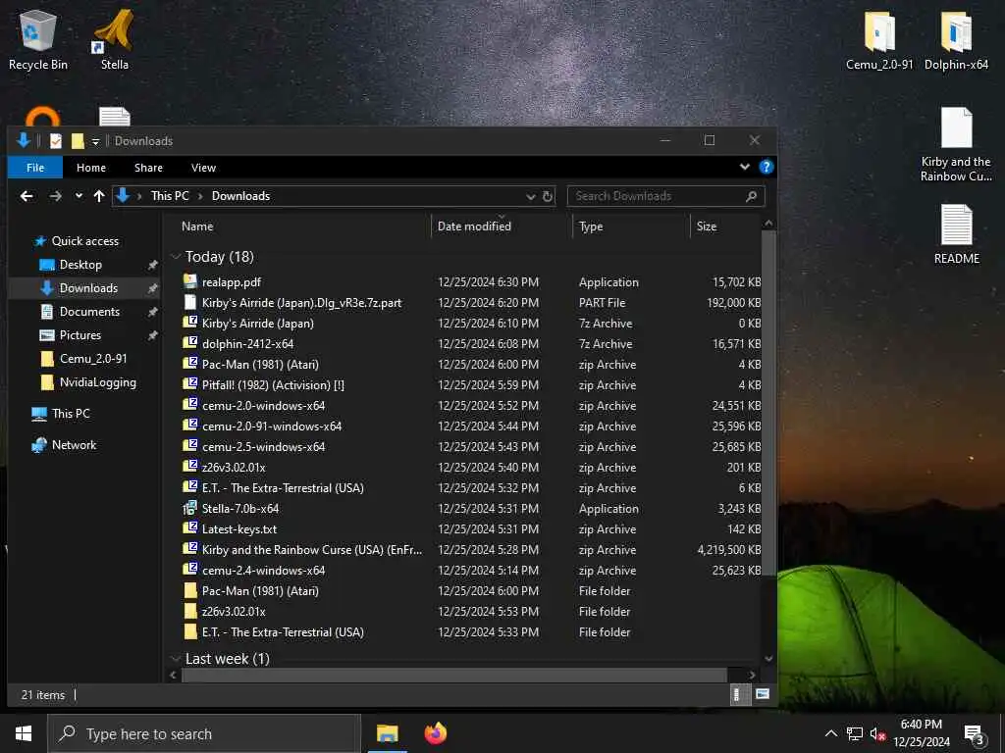Click the Properties icon in quick access toolbar
Viewport: 1005px width, 753px height.
[56, 141]
